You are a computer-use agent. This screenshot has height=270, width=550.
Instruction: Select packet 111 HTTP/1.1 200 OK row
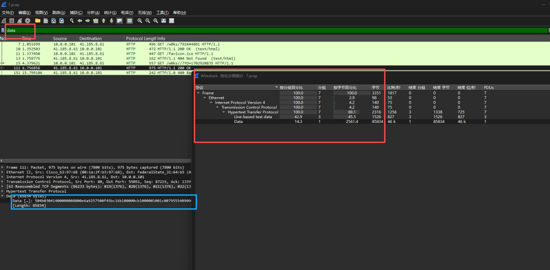tap(97, 68)
